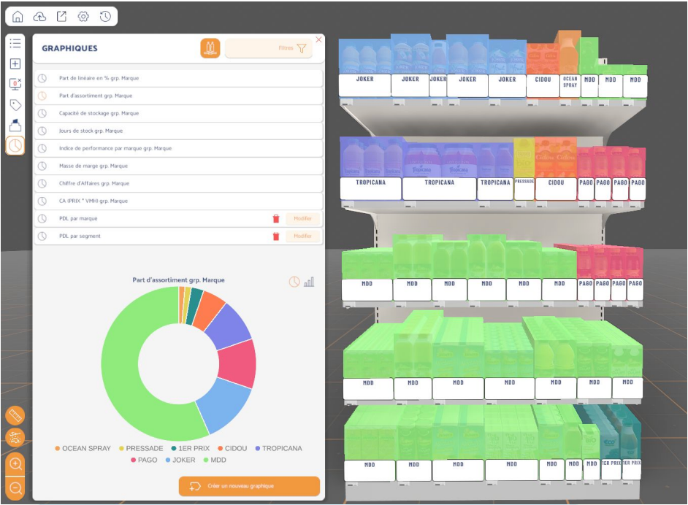Viewport: 688px width, 505px height.
Task: Select Masse de marge grp. Marque
Action: pyautogui.click(x=179, y=166)
